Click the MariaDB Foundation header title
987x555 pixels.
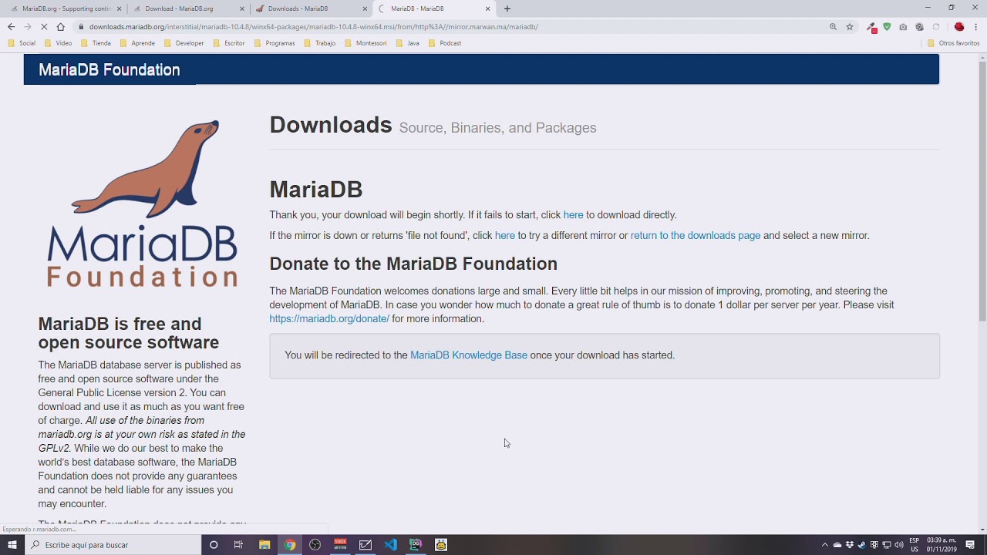pos(109,70)
